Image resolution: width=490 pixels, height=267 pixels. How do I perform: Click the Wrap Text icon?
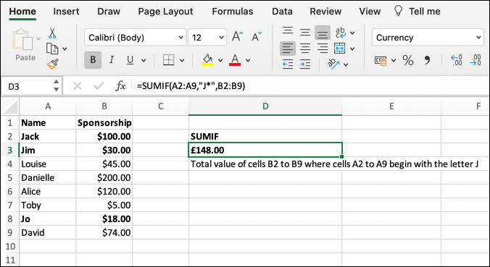click(340, 33)
